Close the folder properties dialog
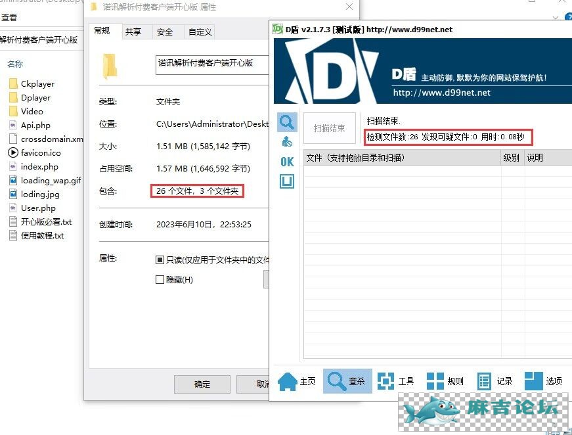The height and width of the screenshot is (435, 572). (349, 7)
